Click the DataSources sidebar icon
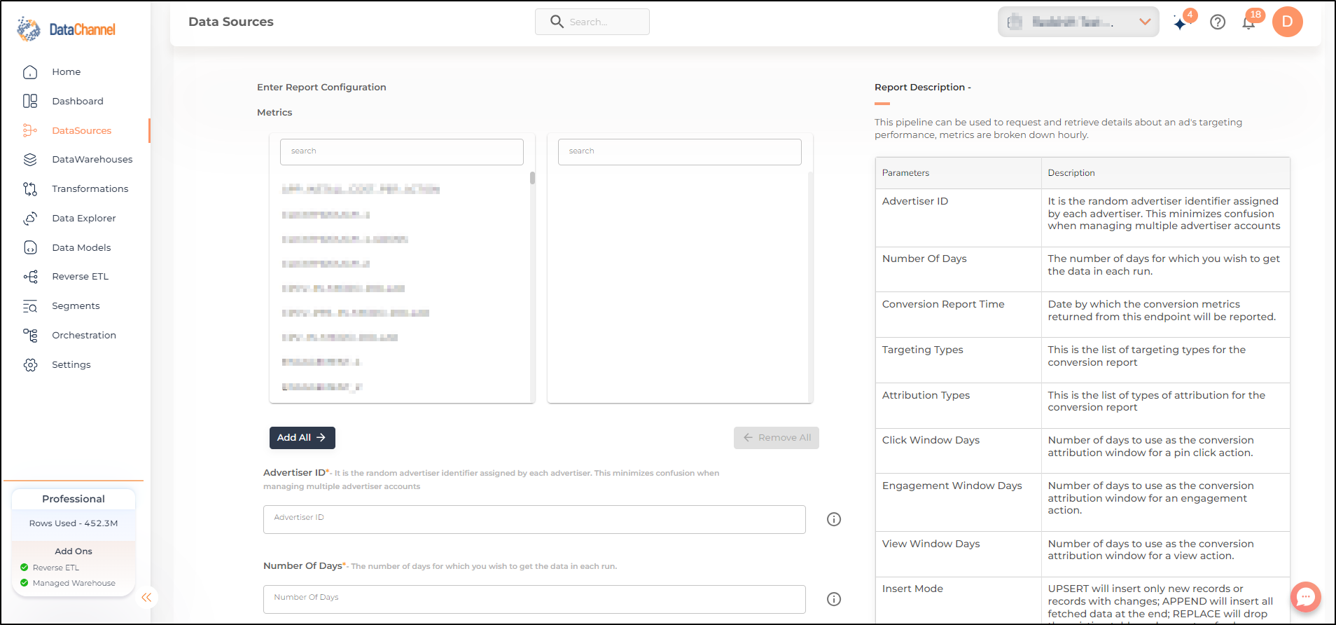This screenshot has height=625, width=1336. click(x=30, y=130)
